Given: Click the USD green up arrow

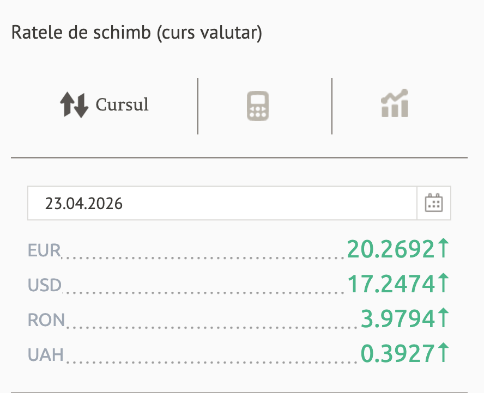Looking at the screenshot, I should [x=443, y=284].
